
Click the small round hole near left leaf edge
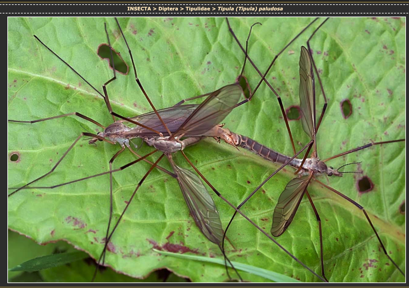(14, 157)
